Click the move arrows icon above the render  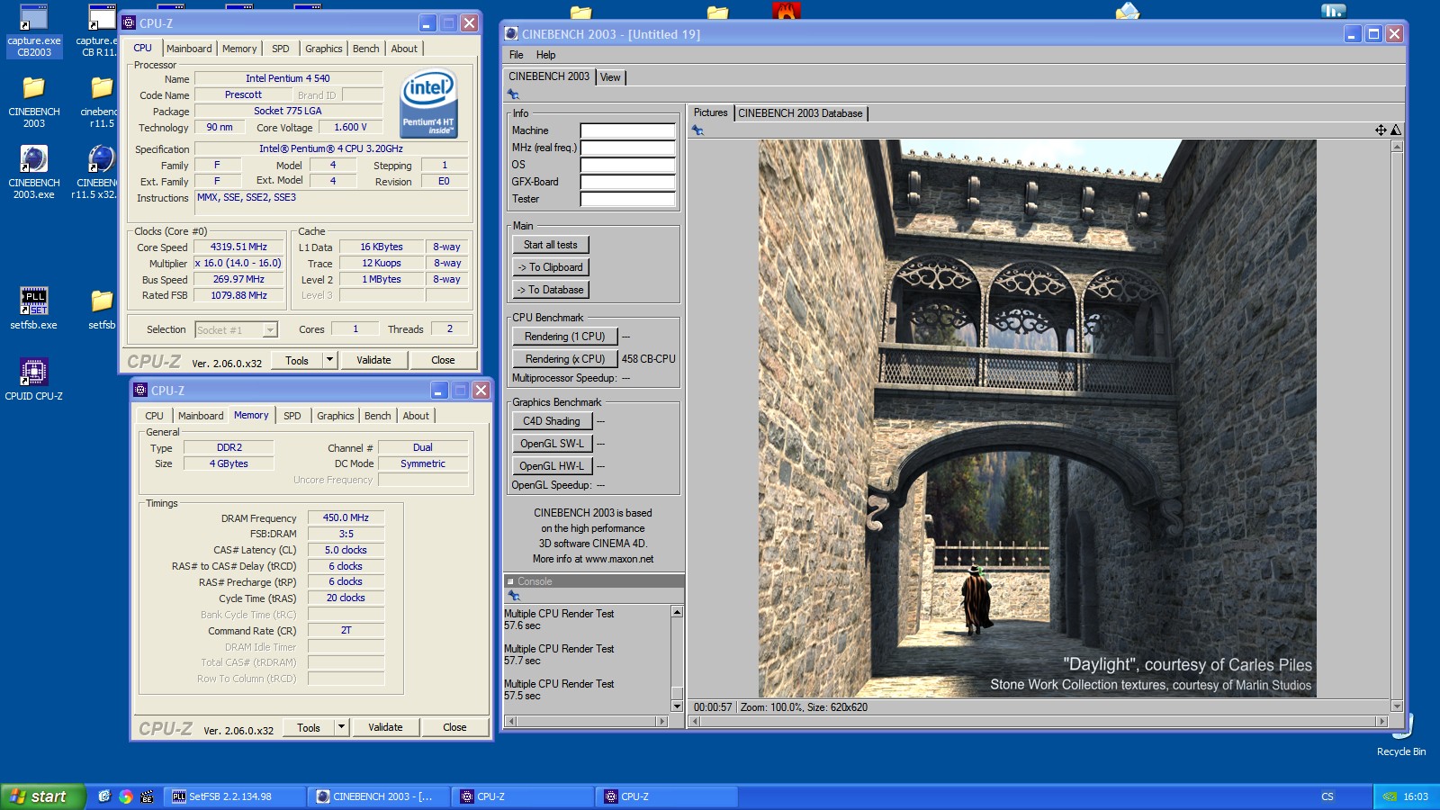click(1381, 130)
